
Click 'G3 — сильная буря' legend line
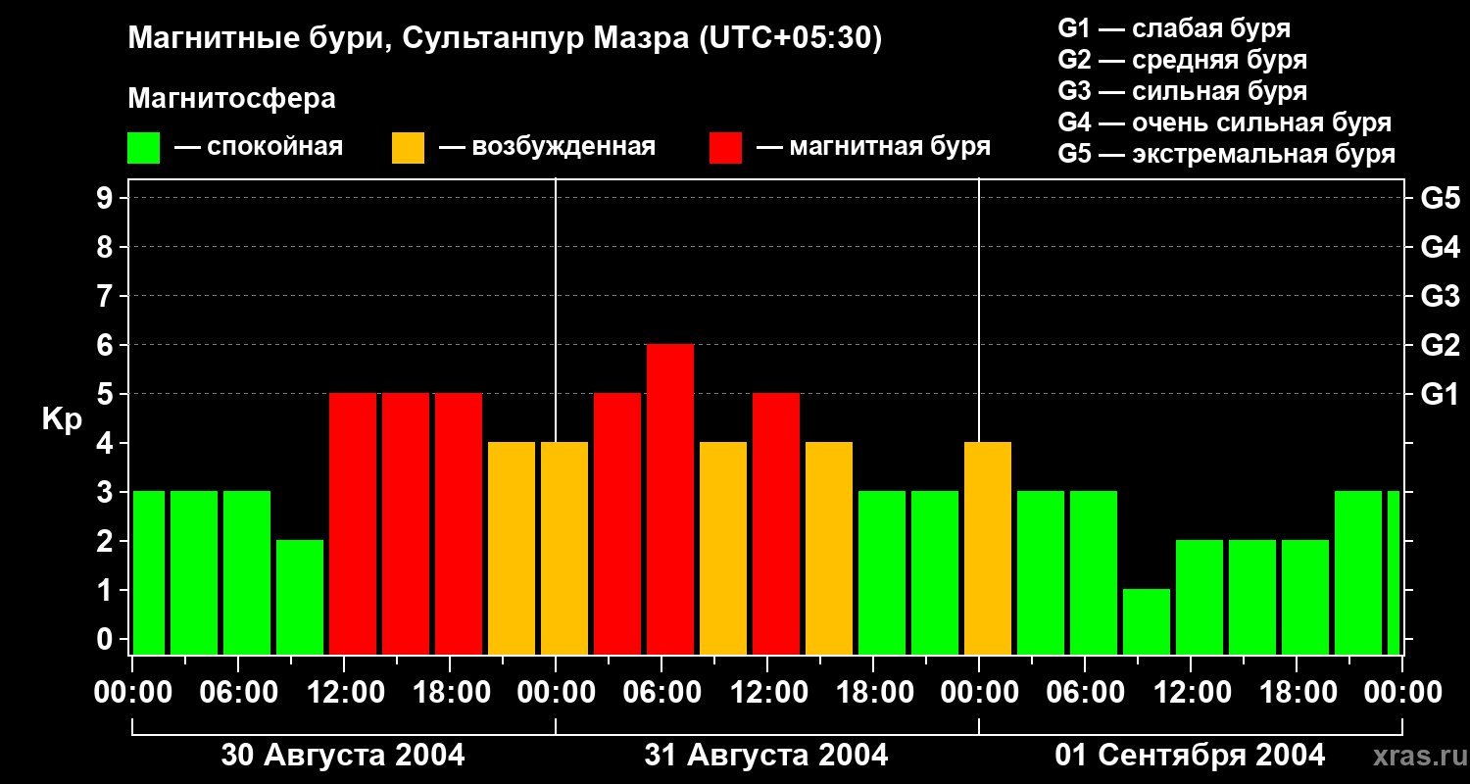(x=1182, y=90)
